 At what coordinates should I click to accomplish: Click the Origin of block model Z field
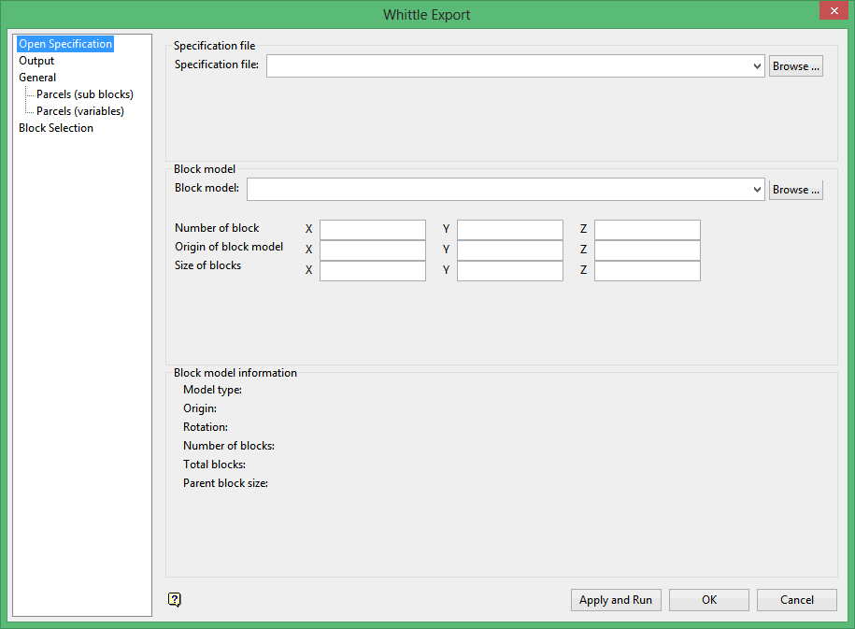[x=648, y=250]
